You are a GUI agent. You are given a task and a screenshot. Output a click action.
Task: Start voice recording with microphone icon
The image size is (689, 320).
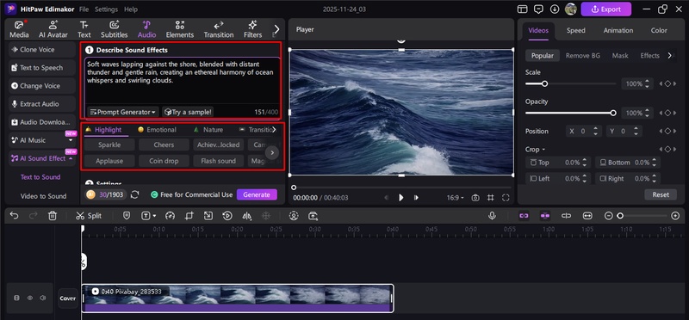pos(492,216)
